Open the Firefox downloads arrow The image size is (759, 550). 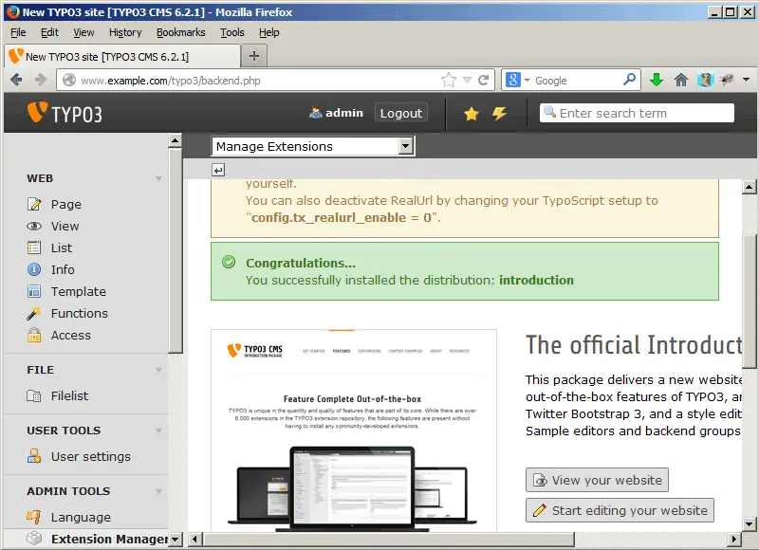[656, 80]
